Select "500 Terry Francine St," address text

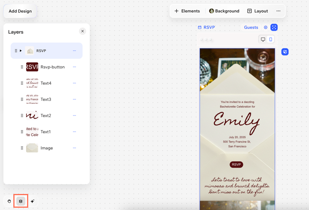coord(237,142)
